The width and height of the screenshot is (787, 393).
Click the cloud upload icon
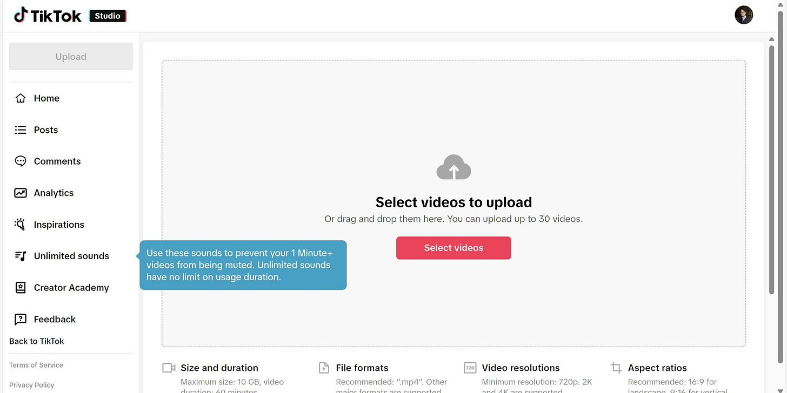click(x=453, y=167)
